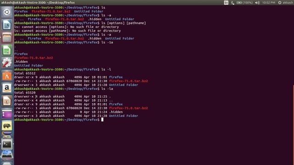Image resolution: width=294 pixels, height=165 pixels.
Task: Open the network indicator in top panel
Action: pos(233,3)
